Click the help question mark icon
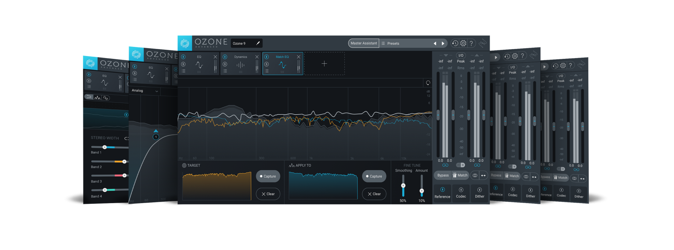 point(471,43)
